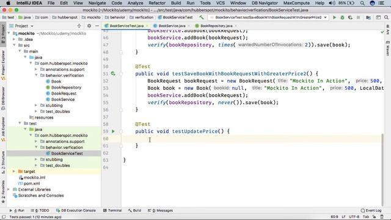Viewport: 391px width, 220px height.
Task: Debug the selected configuration
Action: pos(342,18)
